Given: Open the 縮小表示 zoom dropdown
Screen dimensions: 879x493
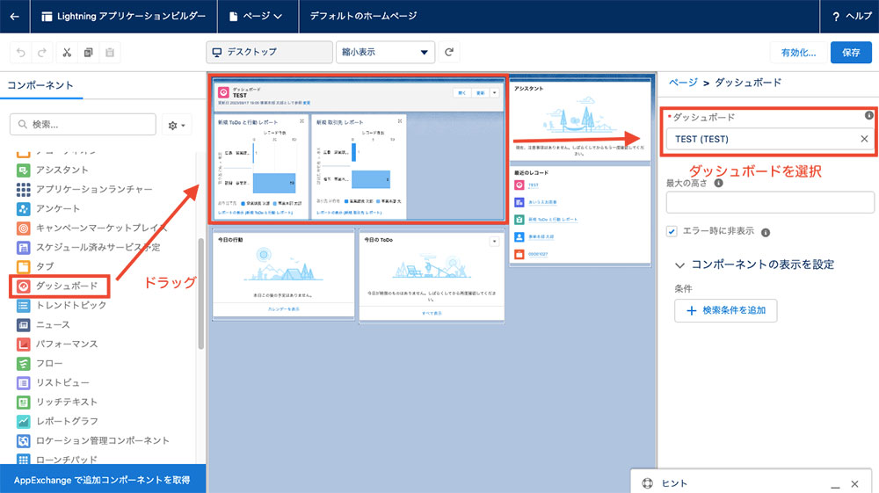Looking at the screenshot, I should [385, 52].
